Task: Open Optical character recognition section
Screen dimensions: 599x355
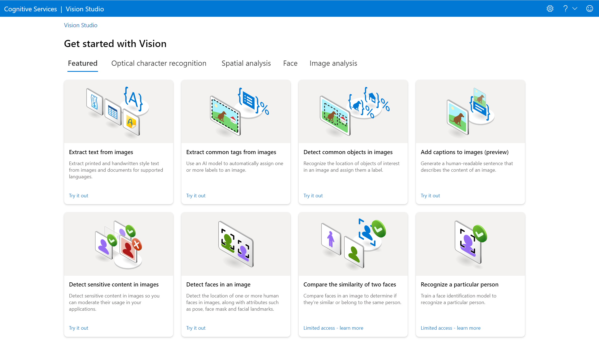Action: click(x=159, y=63)
